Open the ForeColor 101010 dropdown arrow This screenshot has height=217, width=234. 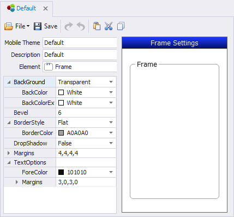click(111, 172)
